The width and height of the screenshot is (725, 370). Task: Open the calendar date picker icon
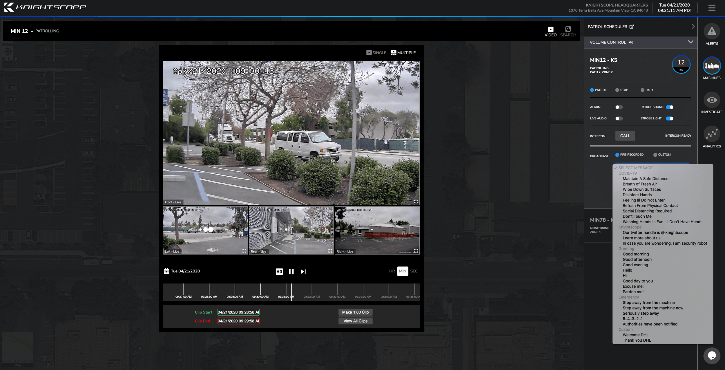click(x=166, y=271)
